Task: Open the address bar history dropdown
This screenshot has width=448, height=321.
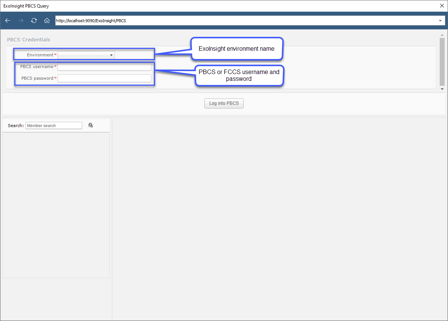Action: (x=440, y=21)
